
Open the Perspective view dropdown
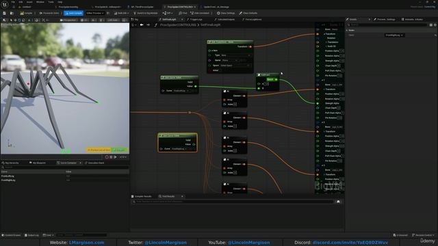coord(68,20)
